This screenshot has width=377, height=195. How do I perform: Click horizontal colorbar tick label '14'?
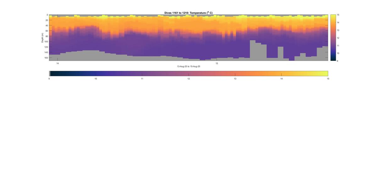click(281, 79)
